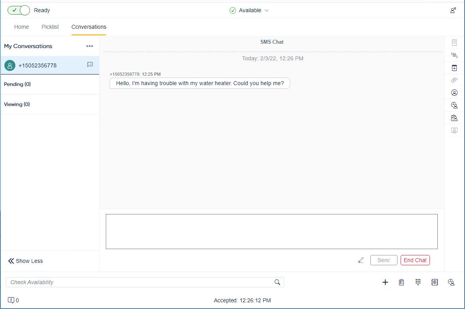Viewport: 465px width, 309px height.
Task: Click the End Chat button
Action: point(415,260)
